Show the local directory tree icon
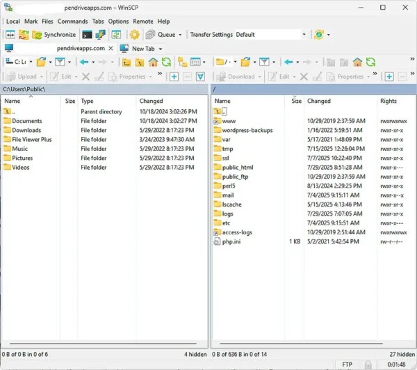Viewport: 417px width, 370px height. point(183,63)
